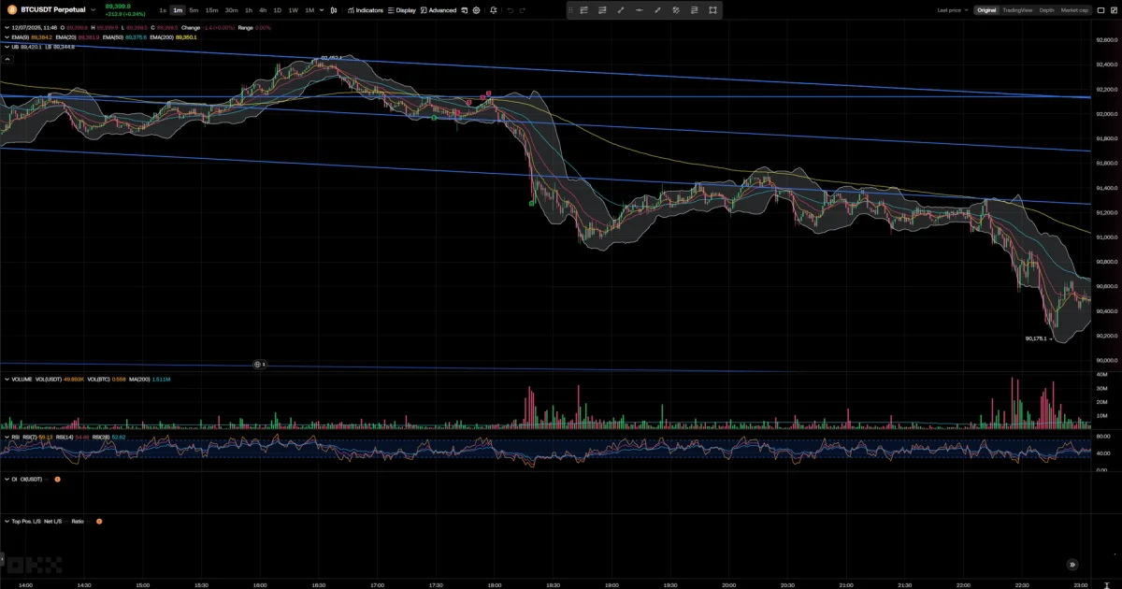Click the measure box tool icon

(712, 10)
